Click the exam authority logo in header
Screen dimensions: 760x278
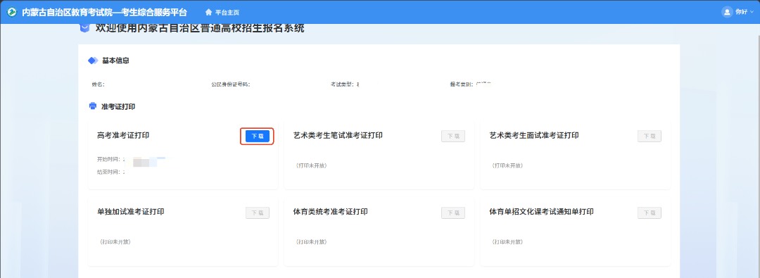click(11, 12)
